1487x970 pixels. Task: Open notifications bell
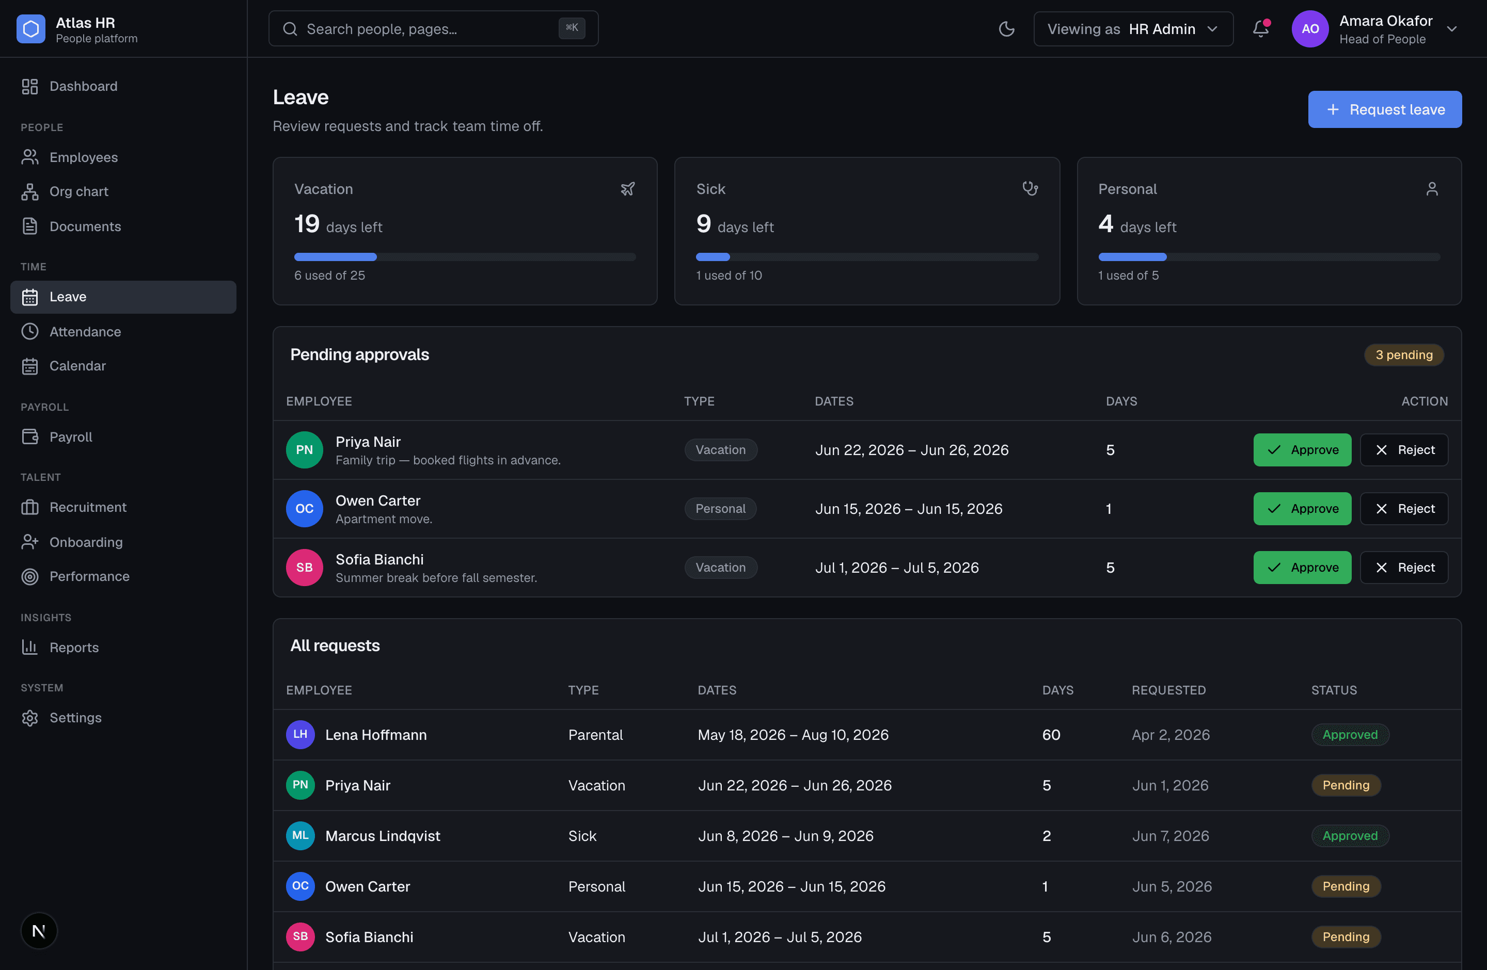1261,29
